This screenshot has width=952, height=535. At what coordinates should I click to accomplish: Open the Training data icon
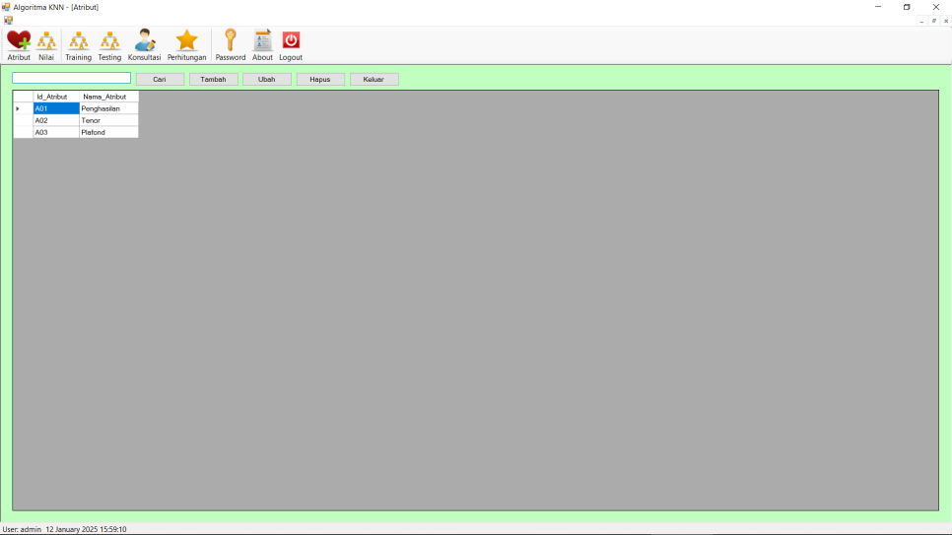(78, 44)
